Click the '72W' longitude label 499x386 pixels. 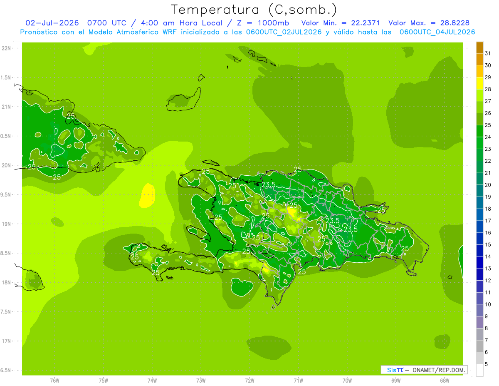[249, 381]
